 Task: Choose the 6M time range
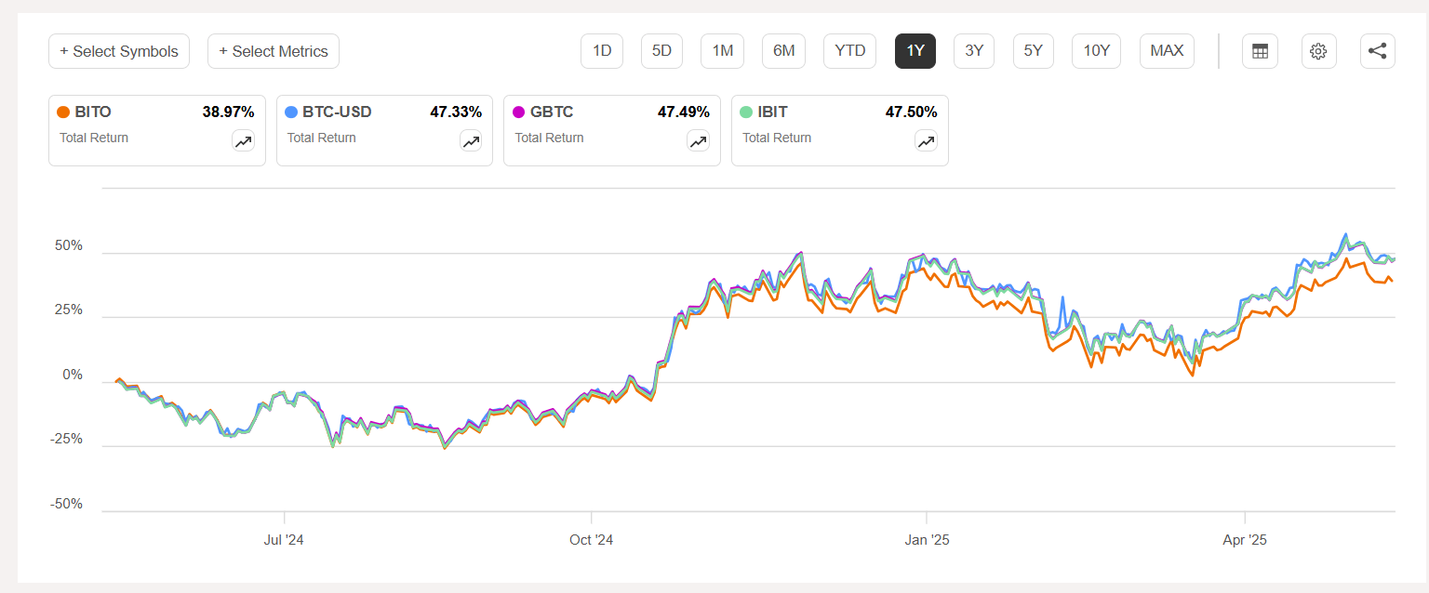click(783, 51)
